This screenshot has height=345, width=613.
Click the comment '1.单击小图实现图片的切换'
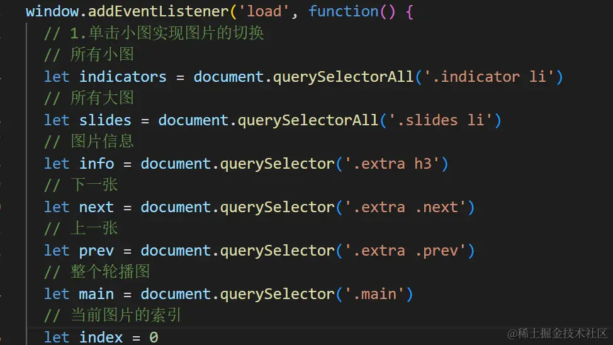pyautogui.click(x=167, y=33)
